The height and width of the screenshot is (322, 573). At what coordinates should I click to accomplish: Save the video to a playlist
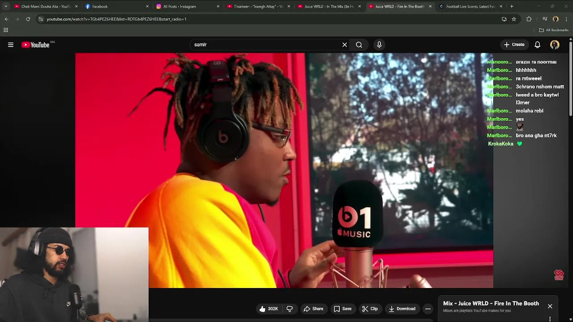[342, 309]
